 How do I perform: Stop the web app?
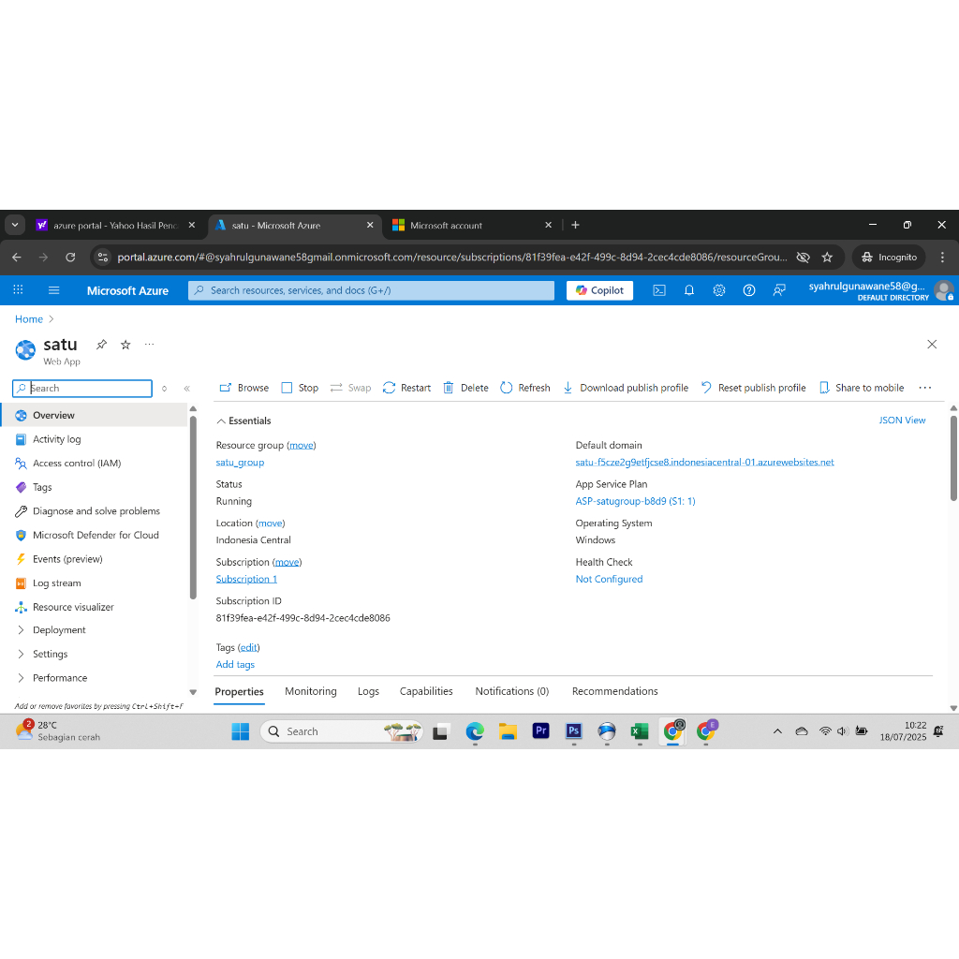click(x=300, y=388)
